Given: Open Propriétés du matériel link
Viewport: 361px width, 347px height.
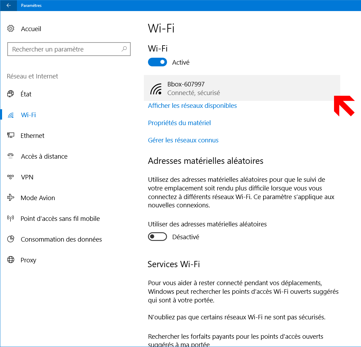Looking at the screenshot, I should [x=179, y=123].
